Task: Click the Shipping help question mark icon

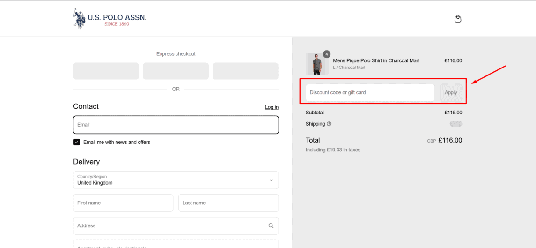Action: click(x=329, y=124)
